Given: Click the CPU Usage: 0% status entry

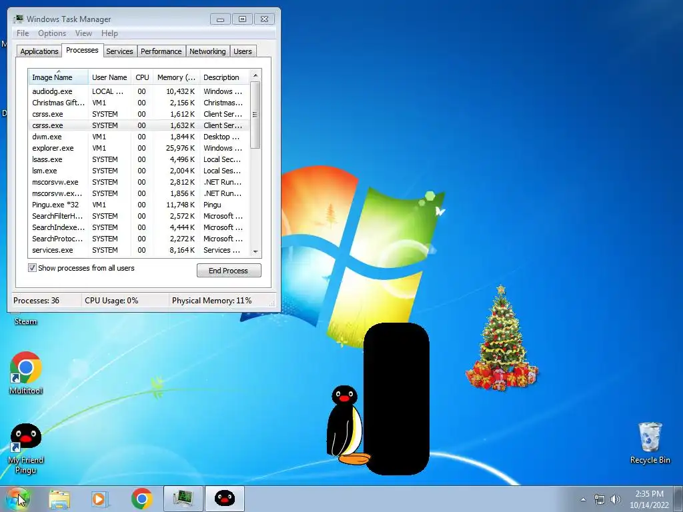Looking at the screenshot, I should [x=111, y=301].
